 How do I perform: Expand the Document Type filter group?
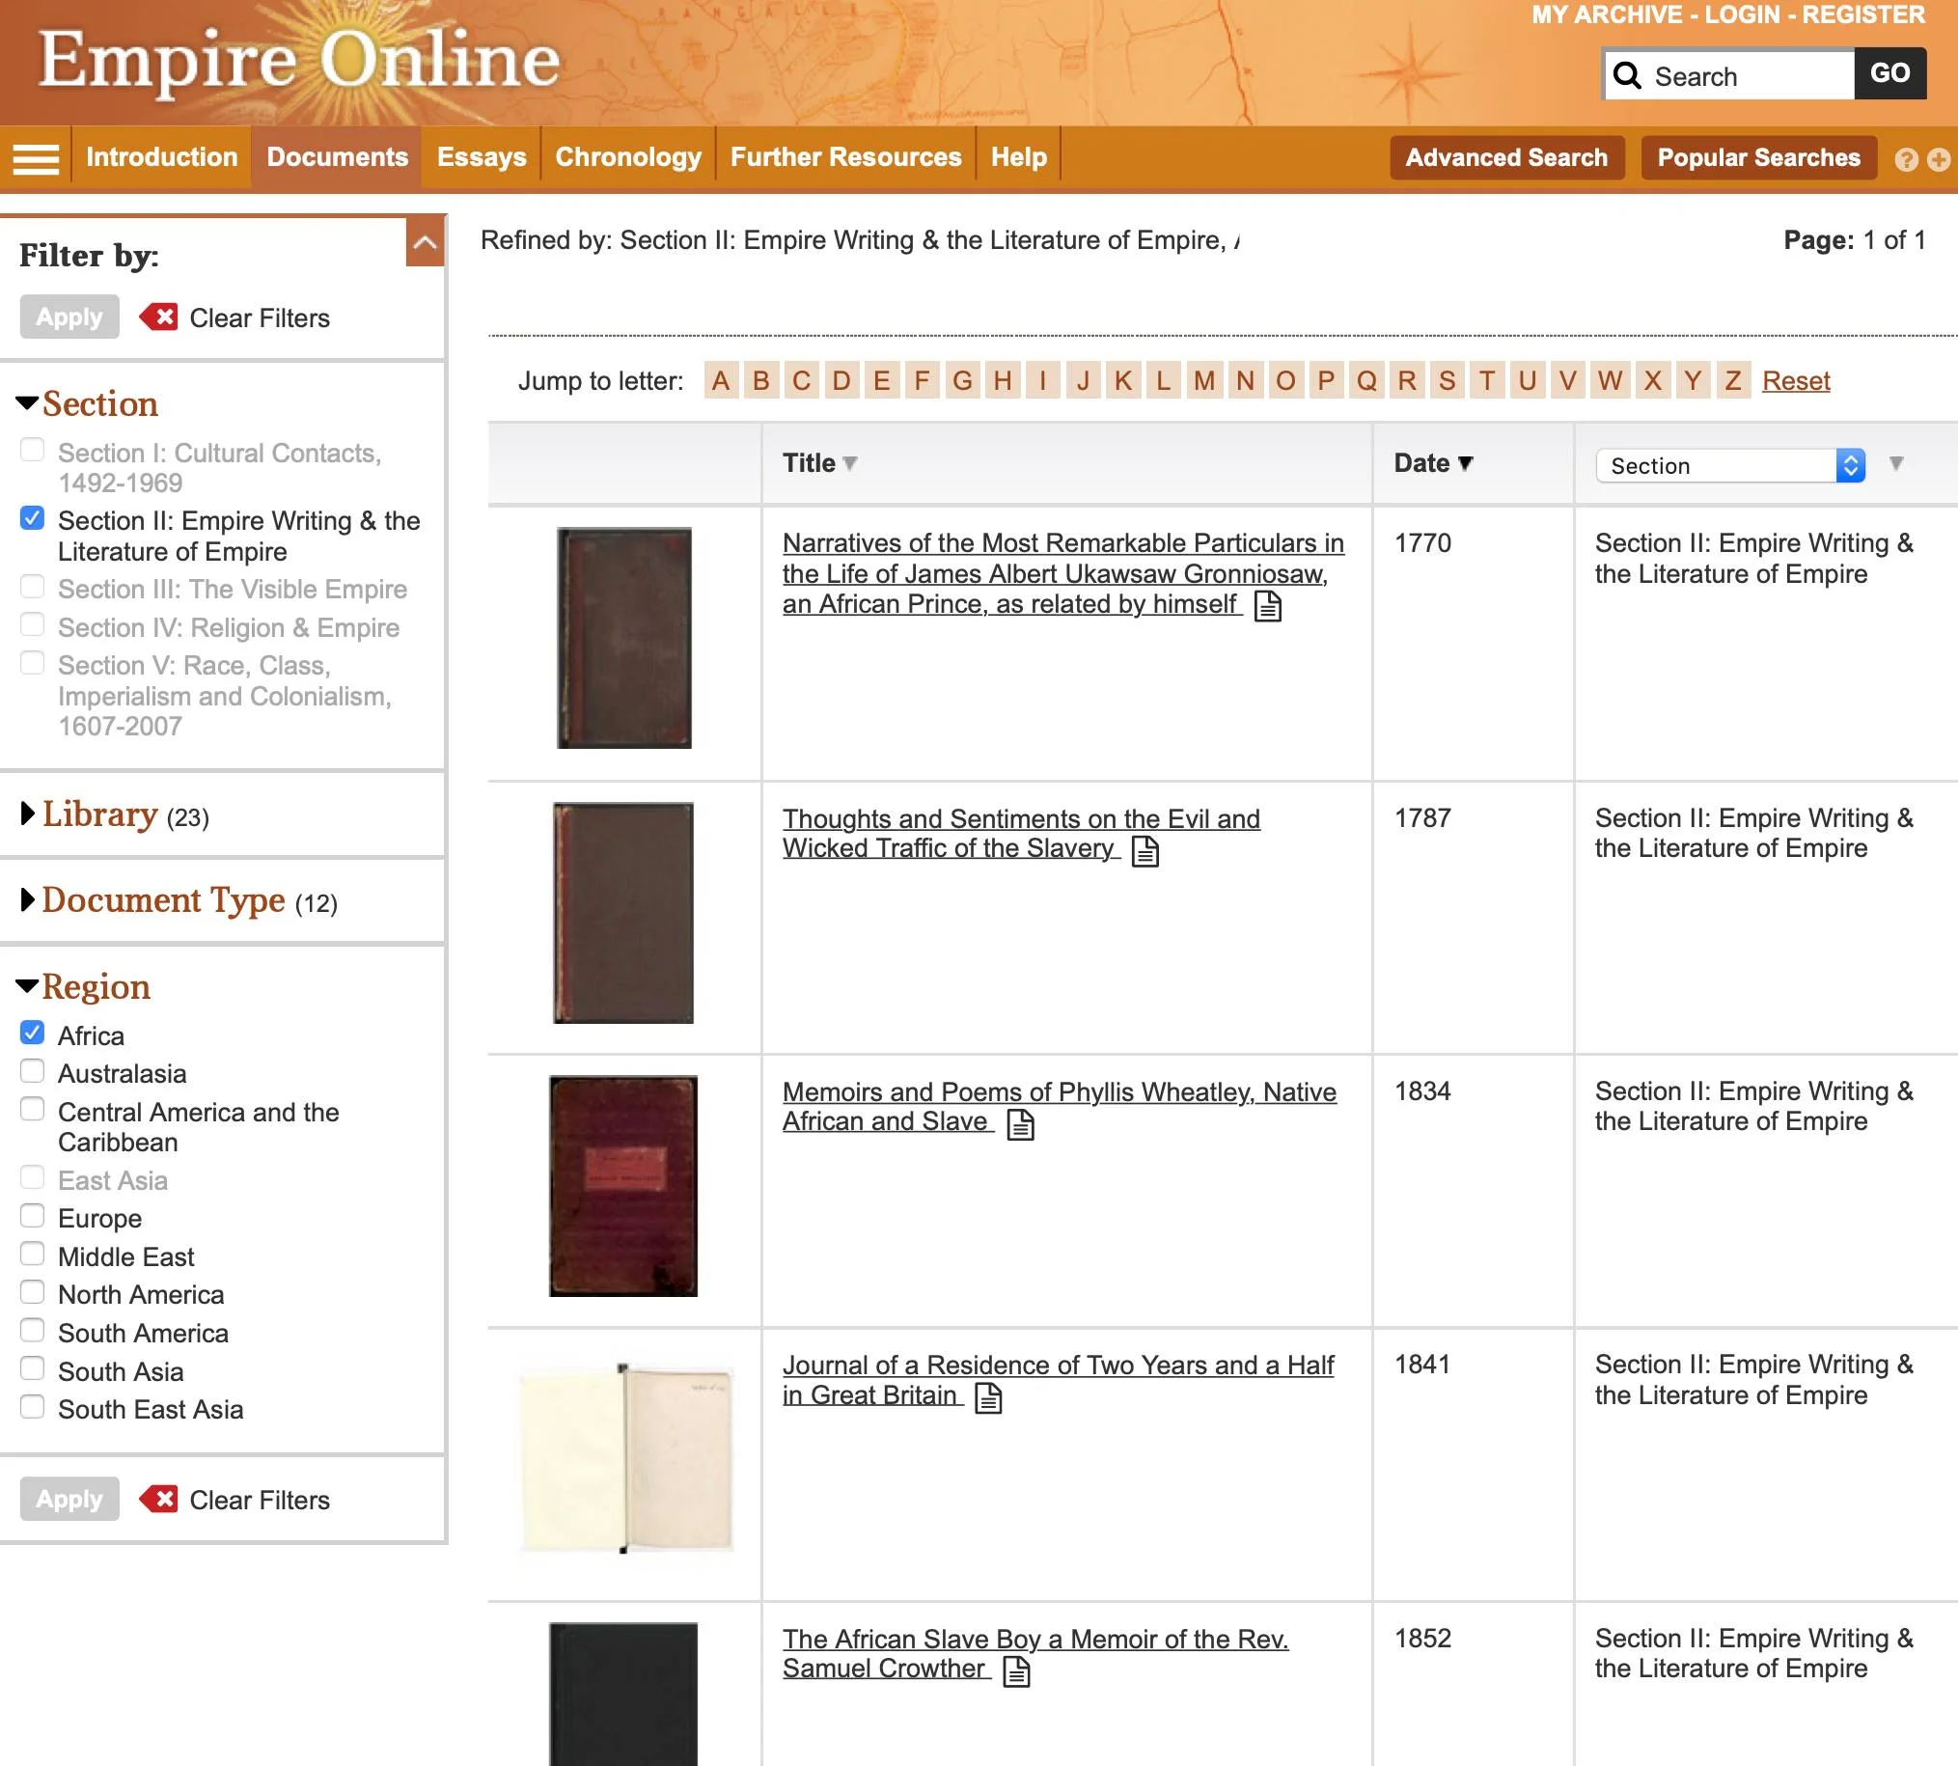(x=163, y=900)
